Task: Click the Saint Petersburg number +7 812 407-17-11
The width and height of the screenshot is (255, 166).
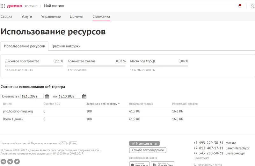Action: point(208,148)
